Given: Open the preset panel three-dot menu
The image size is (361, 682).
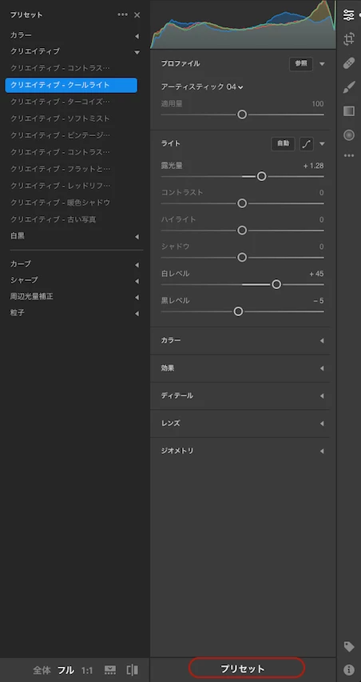Looking at the screenshot, I should coord(123,14).
